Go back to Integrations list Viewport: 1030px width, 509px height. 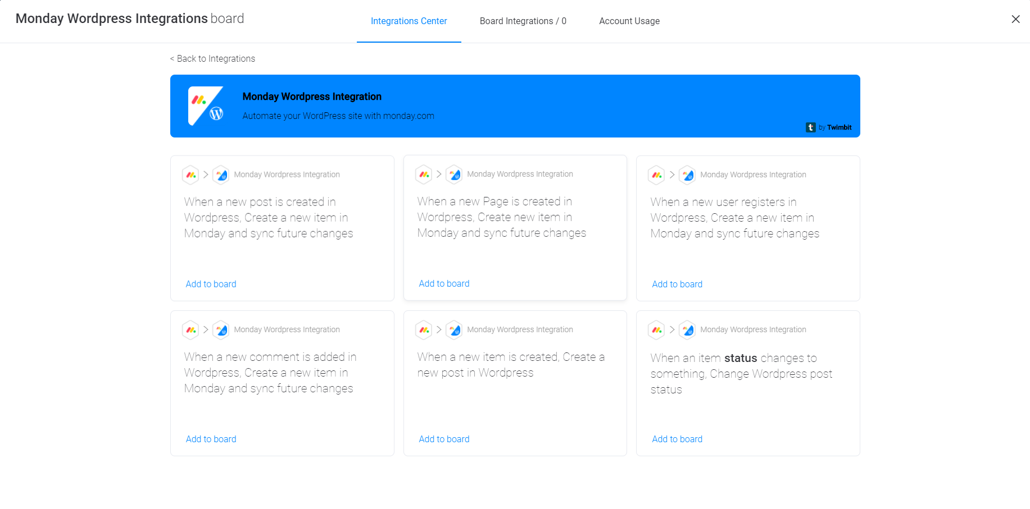pos(212,58)
